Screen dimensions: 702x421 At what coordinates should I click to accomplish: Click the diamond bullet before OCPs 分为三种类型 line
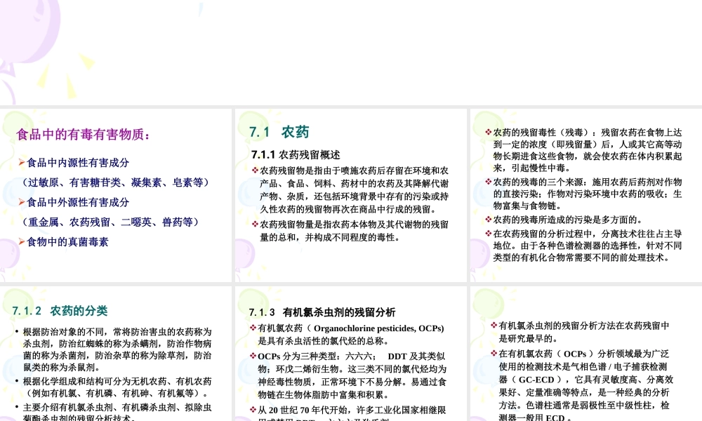[251, 355]
